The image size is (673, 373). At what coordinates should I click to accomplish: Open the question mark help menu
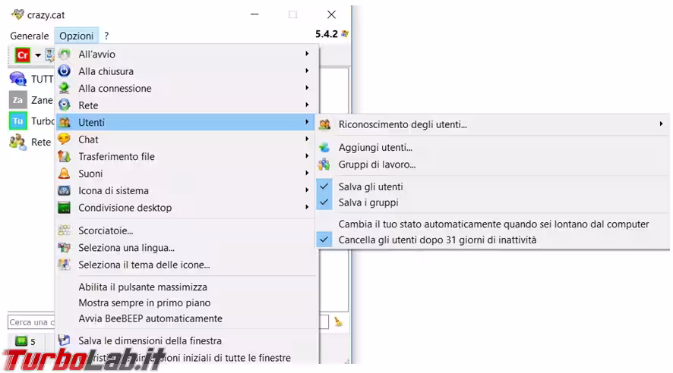pyautogui.click(x=106, y=36)
